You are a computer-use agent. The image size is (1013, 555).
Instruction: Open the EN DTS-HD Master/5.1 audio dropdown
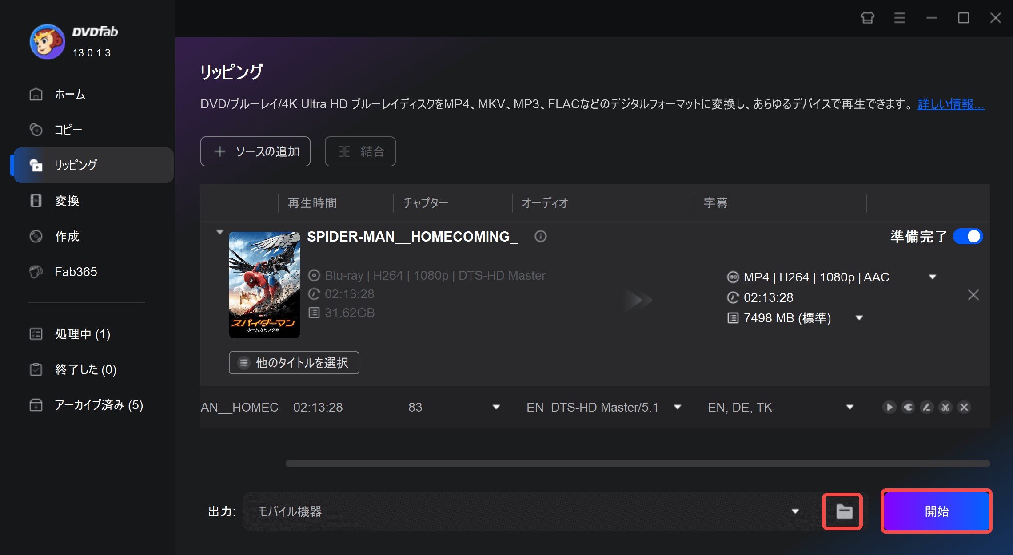click(x=678, y=407)
